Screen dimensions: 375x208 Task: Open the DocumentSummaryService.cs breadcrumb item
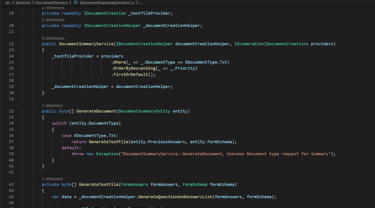[107, 3]
